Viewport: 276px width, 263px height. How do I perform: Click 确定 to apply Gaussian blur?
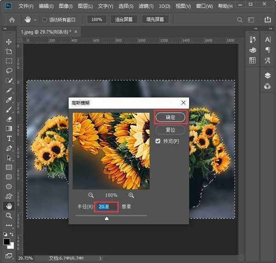pos(170,118)
